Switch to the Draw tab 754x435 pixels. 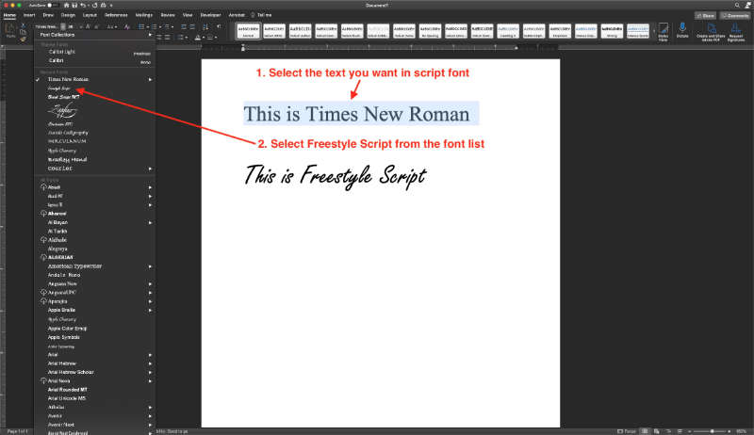48,15
